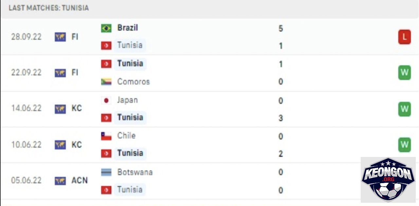This screenshot has height=206, width=419.
Task: Click the Keongon.org logo
Action: coord(388,179)
